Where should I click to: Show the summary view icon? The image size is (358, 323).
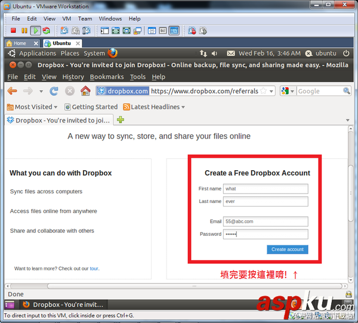tap(152, 30)
